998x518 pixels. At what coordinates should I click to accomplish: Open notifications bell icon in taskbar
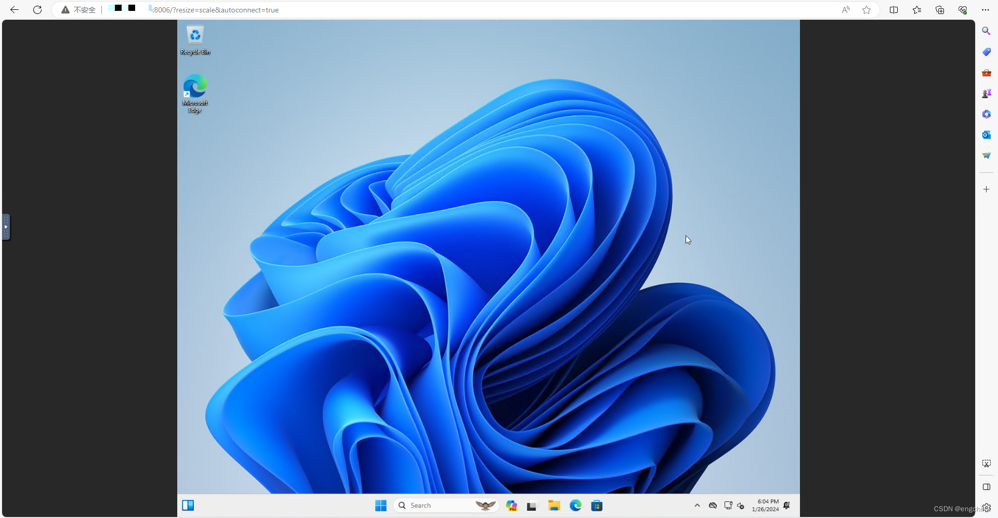click(787, 506)
